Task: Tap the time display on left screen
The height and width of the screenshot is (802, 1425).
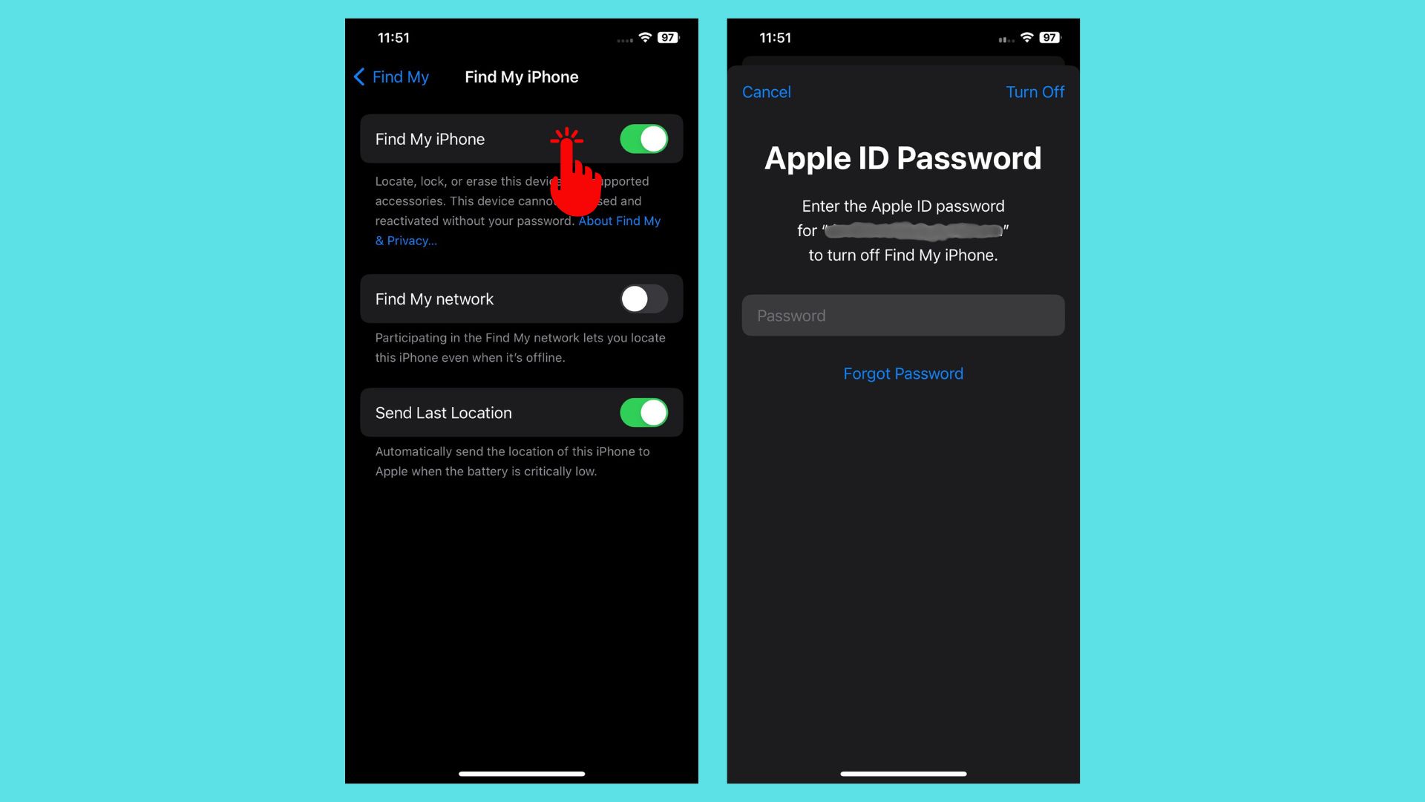Action: pyautogui.click(x=393, y=37)
